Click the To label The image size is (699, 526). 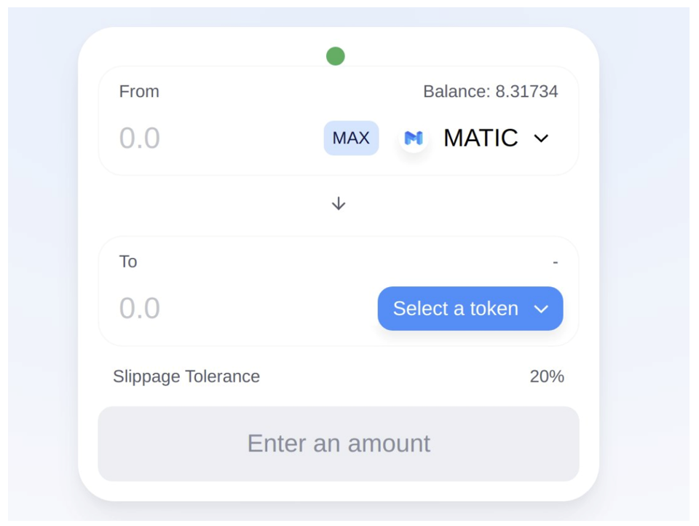(128, 262)
